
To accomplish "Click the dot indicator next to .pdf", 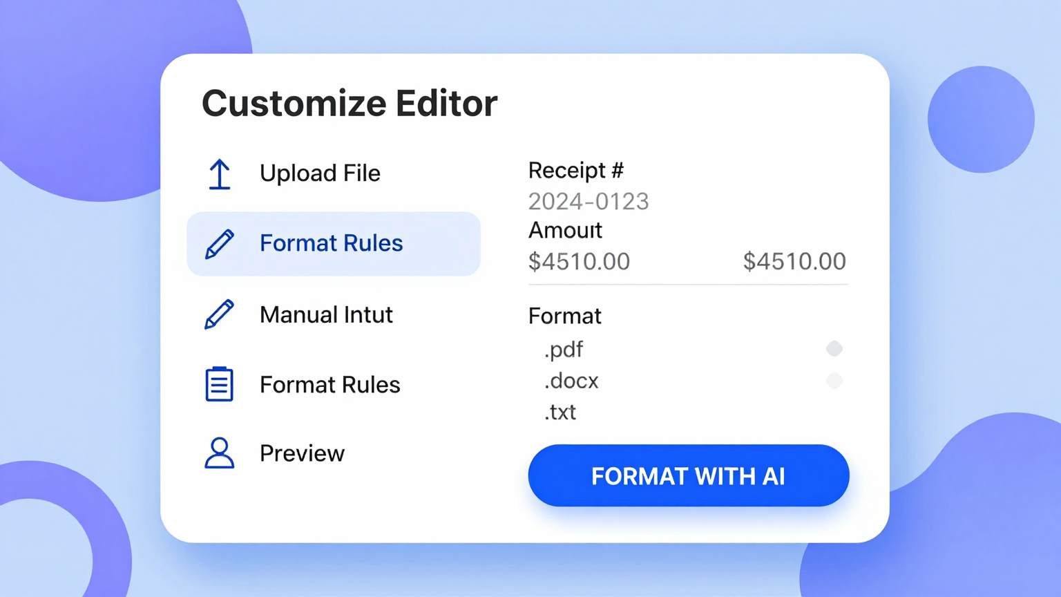I will (834, 349).
